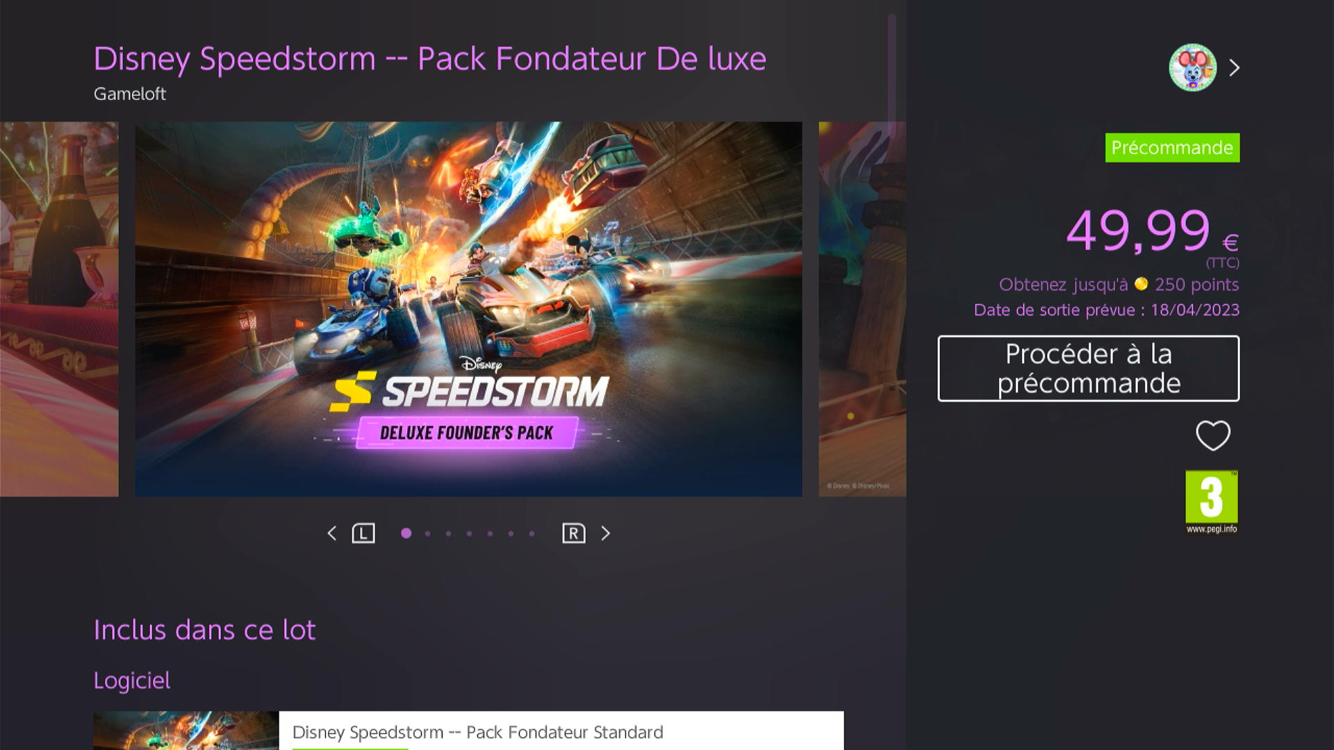Expand the chevron beside the profile avatar
The width and height of the screenshot is (1334, 750).
pos(1234,67)
